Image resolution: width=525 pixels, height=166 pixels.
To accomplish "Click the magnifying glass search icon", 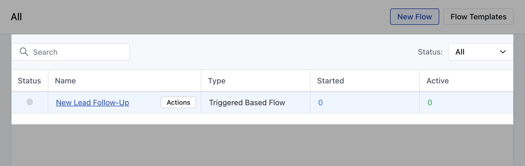I will click(24, 52).
